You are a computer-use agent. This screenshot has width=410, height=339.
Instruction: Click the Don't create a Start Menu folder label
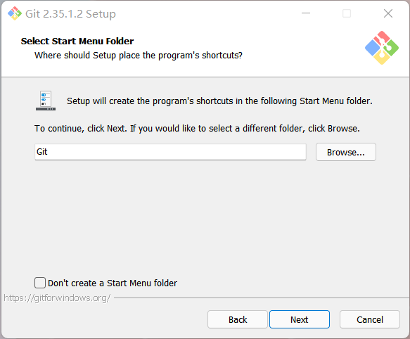[113, 283]
